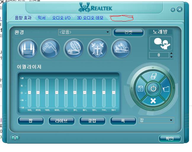Click the 400 Hz equalizer slider handle
The width and height of the screenshot is (192, 152).
(x=47, y=92)
